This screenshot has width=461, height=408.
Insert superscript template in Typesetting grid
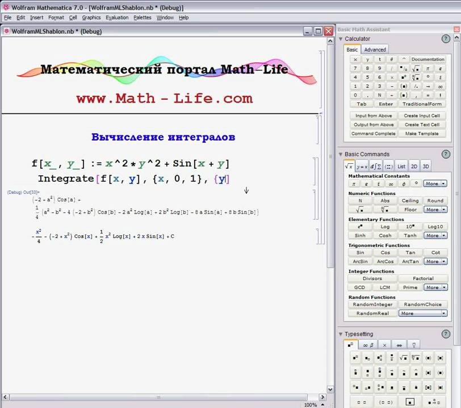[355, 358]
